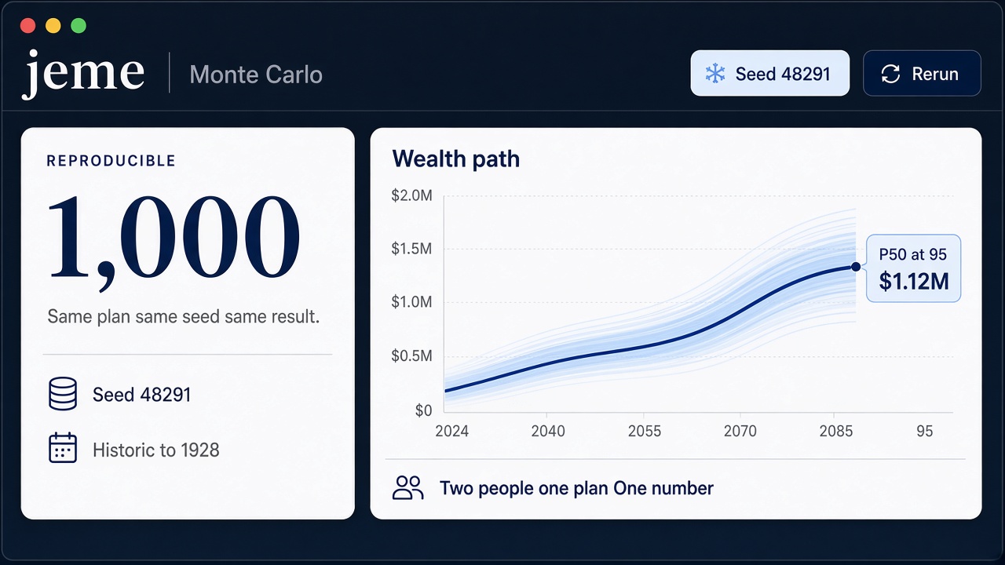Image resolution: width=1005 pixels, height=565 pixels.
Task: Toggle the frozen Seed 48291 button
Action: point(769,73)
